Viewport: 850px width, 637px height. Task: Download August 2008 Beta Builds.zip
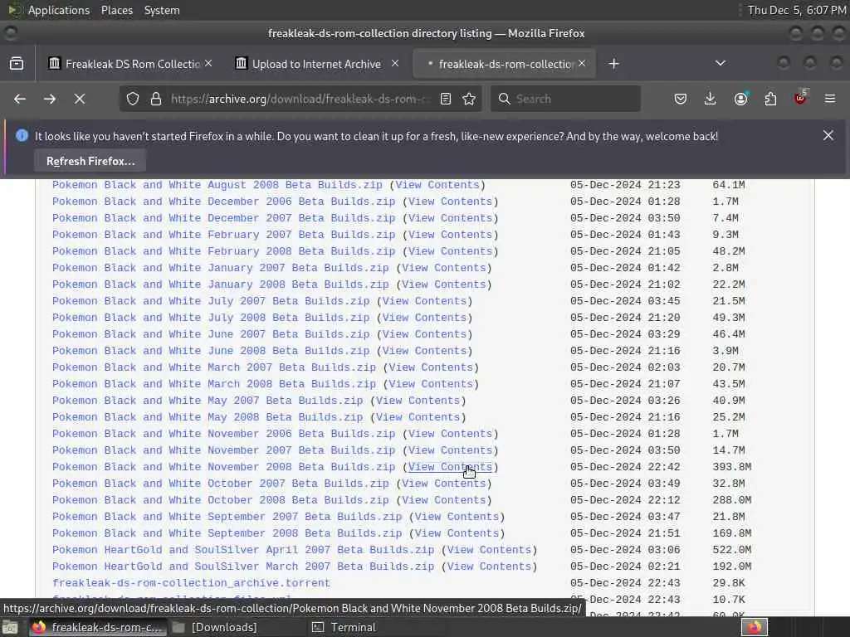click(217, 185)
